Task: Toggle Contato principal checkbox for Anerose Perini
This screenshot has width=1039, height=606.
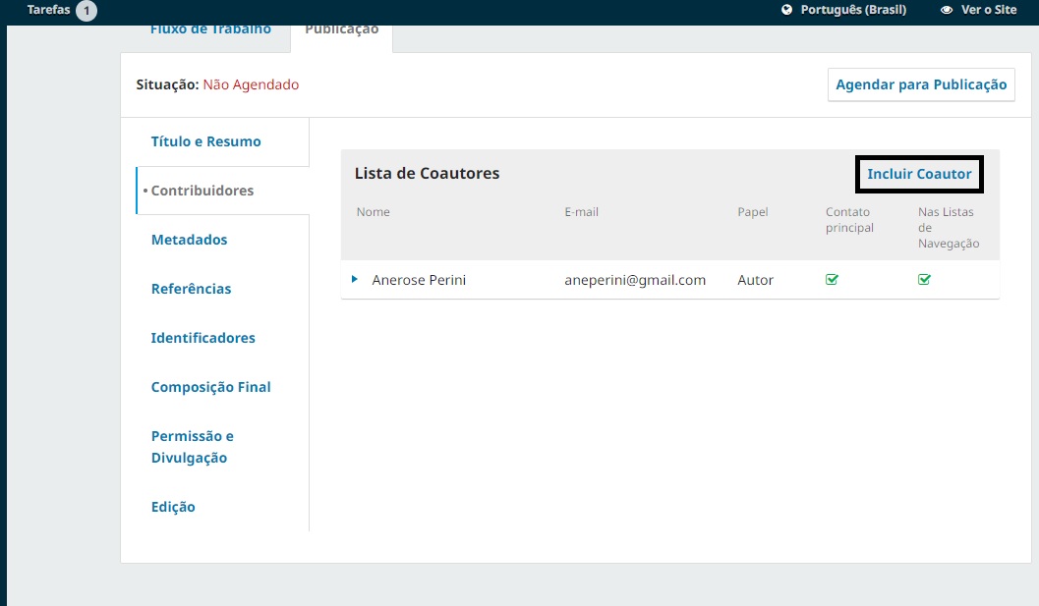Action: coord(832,280)
